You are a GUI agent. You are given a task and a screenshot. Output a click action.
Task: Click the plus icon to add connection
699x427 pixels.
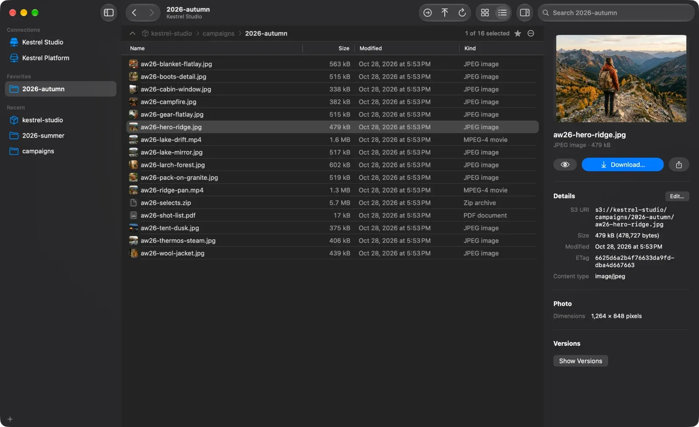coord(10,419)
